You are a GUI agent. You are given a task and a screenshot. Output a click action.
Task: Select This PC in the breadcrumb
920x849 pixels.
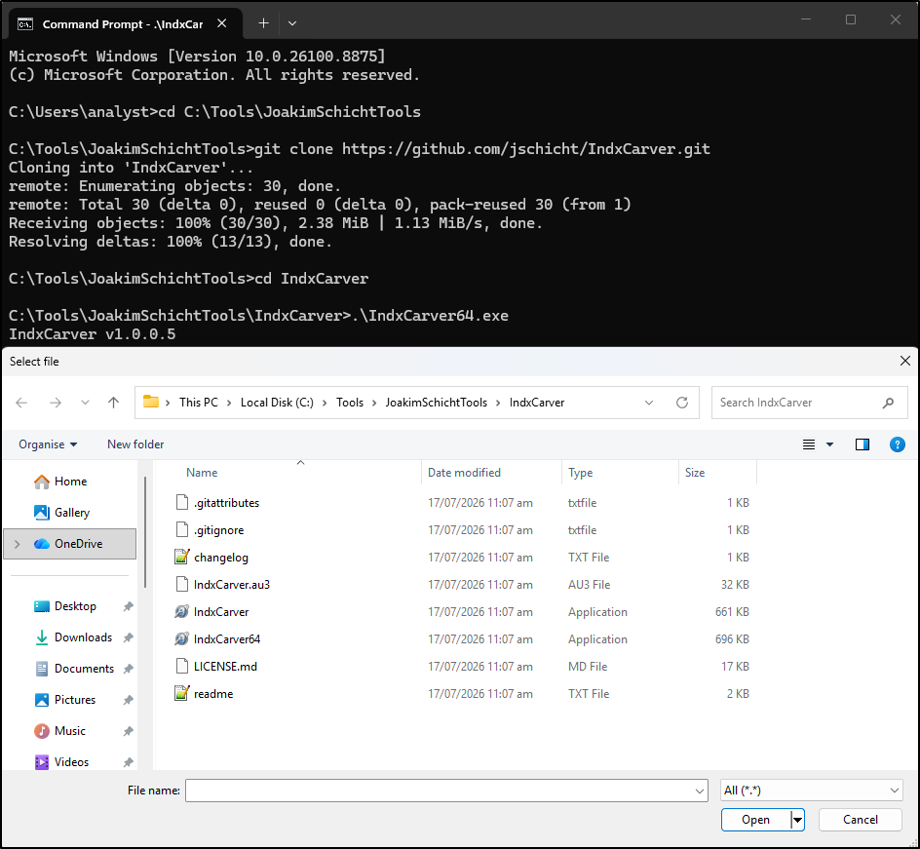pos(198,403)
